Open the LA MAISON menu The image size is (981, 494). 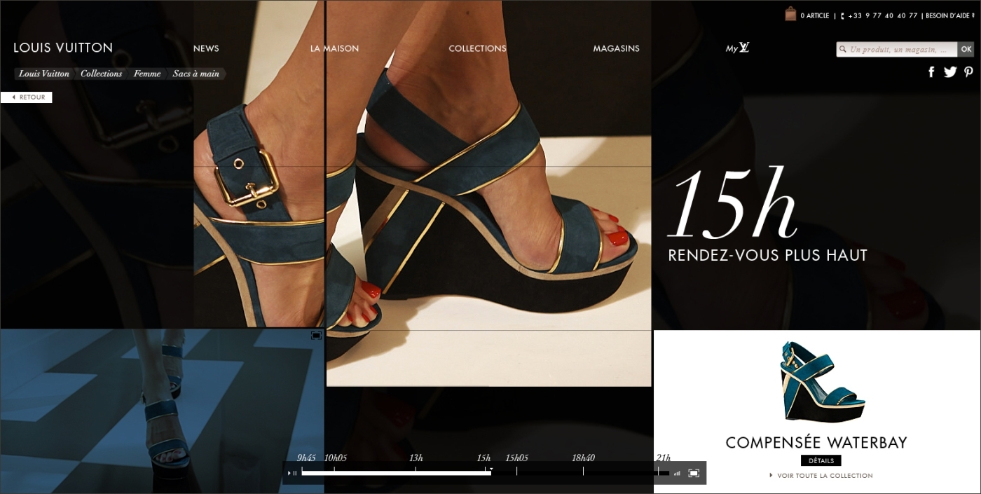(x=334, y=48)
